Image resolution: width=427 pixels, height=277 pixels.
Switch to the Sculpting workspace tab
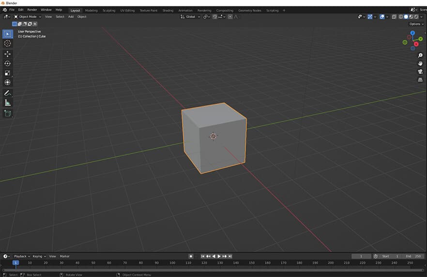(109, 10)
